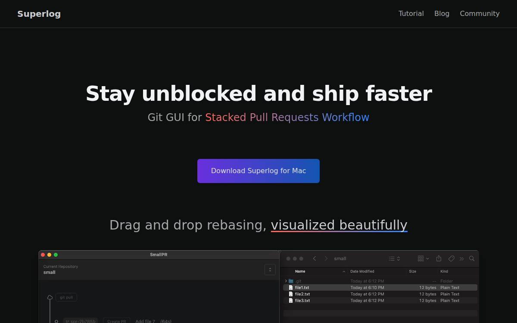Click the .git folder icon
The height and width of the screenshot is (323, 517).
point(291,281)
